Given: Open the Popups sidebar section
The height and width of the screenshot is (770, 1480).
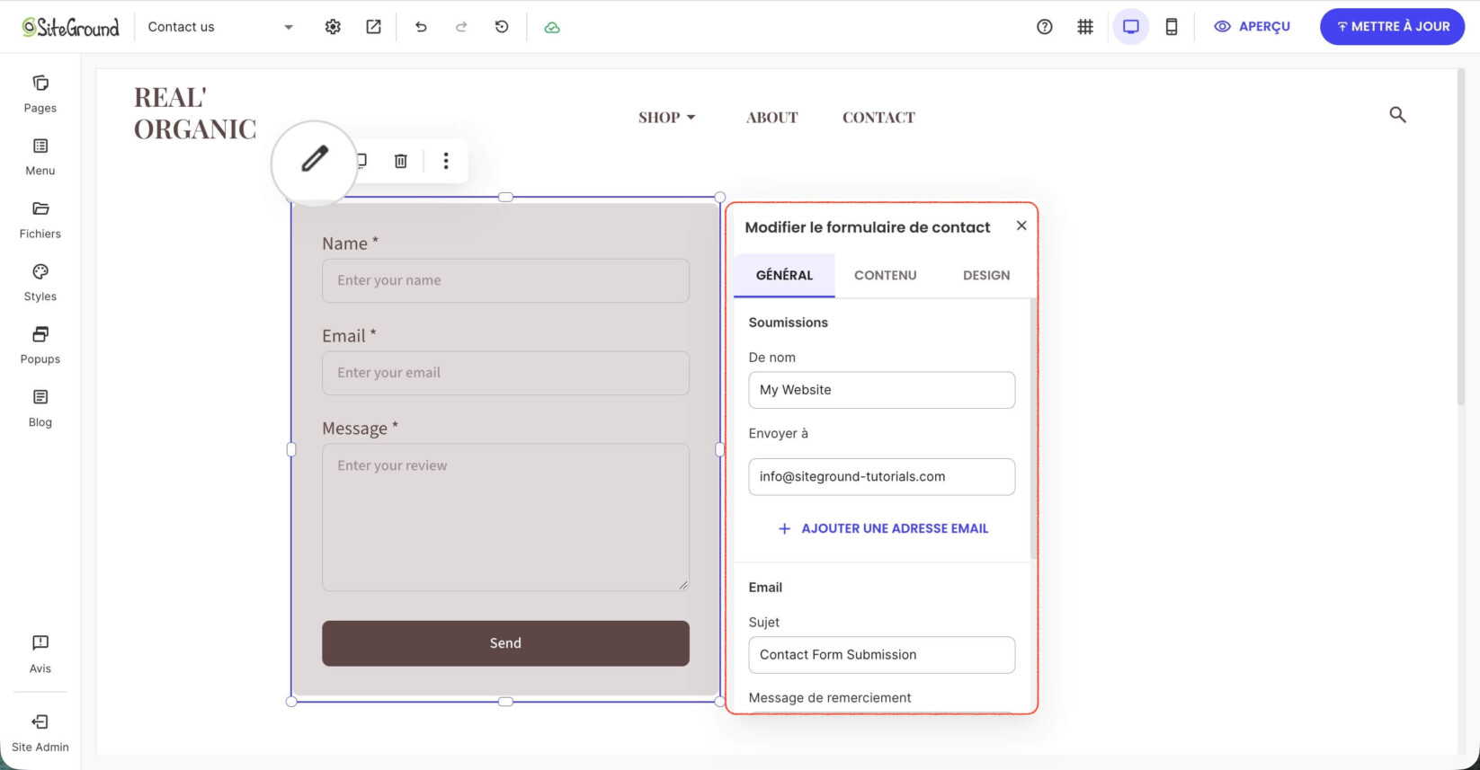Looking at the screenshot, I should pyautogui.click(x=40, y=346).
